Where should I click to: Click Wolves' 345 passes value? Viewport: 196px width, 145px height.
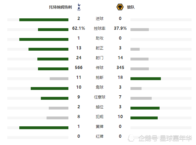[x=120, y=67]
